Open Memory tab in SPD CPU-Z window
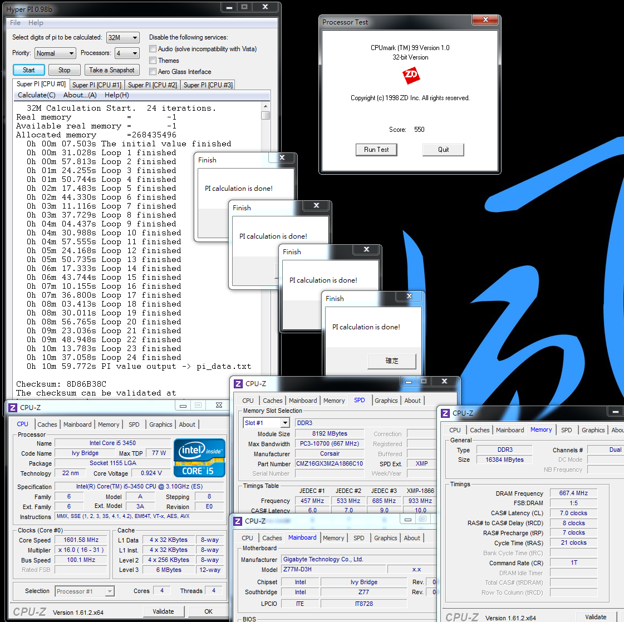 coord(334,401)
